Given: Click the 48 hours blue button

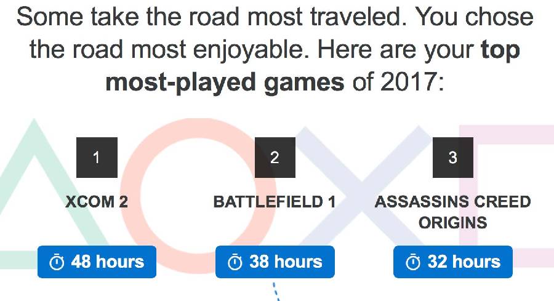Looking at the screenshot, I should (x=97, y=262).
